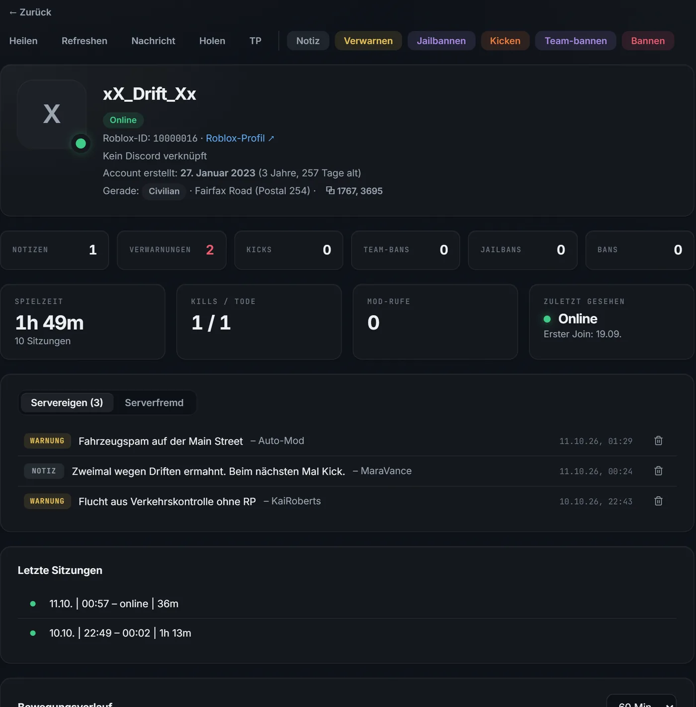Click 'Erster Join: 19.09.' text
The width and height of the screenshot is (696, 707).
(583, 334)
